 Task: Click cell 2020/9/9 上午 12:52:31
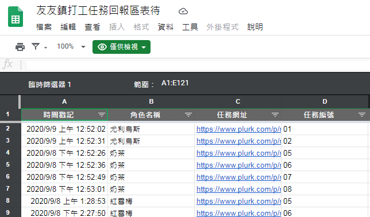[x=64, y=141]
